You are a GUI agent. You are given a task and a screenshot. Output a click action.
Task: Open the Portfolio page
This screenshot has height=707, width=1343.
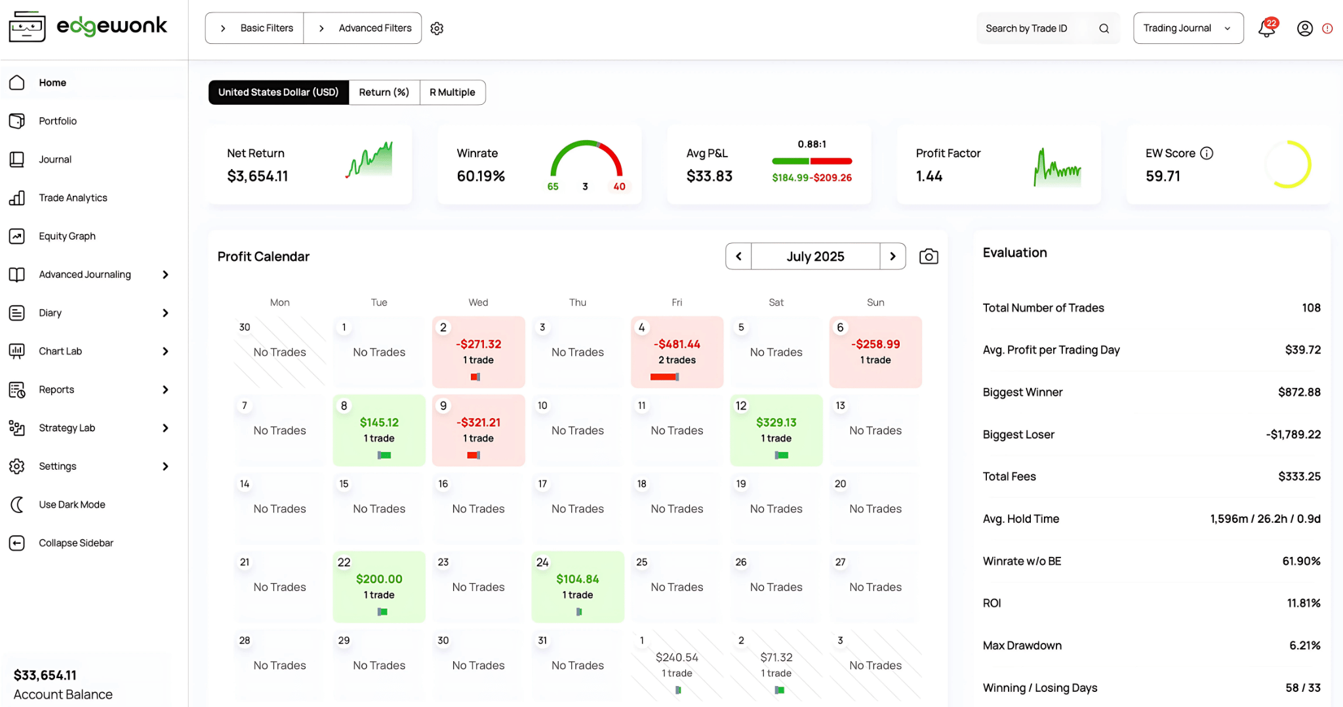[x=58, y=121]
